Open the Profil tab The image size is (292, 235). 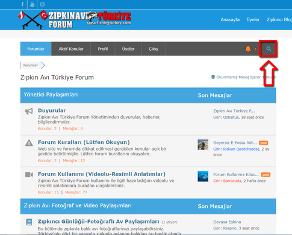coord(103,49)
